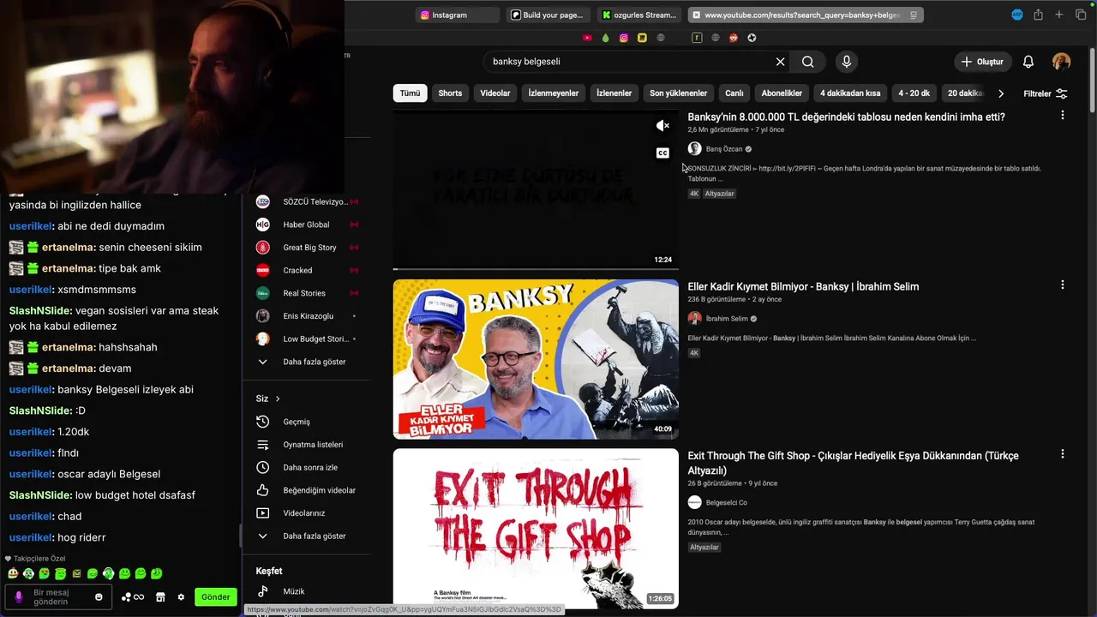The width and height of the screenshot is (1097, 617).
Task: Expand Daha fazla göster below Videolarınız
Action: click(x=313, y=536)
